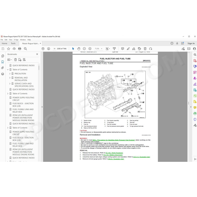Close the Bookmarks panel
Screen dimensions: 197x197
(37, 54)
